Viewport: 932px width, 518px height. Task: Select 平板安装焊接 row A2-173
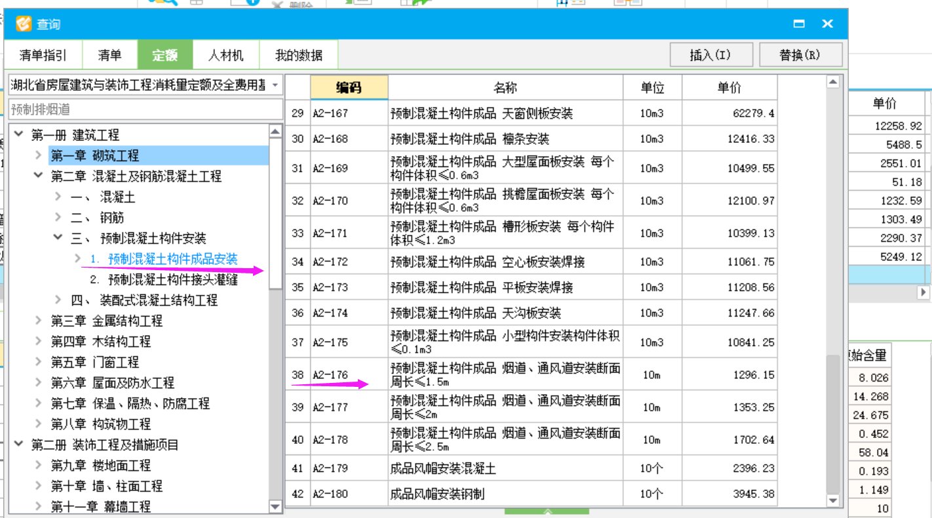coord(532,287)
